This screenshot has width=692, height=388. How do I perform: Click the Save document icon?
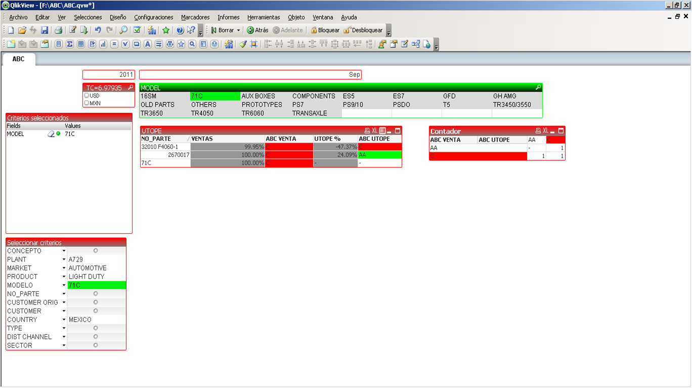coord(45,30)
